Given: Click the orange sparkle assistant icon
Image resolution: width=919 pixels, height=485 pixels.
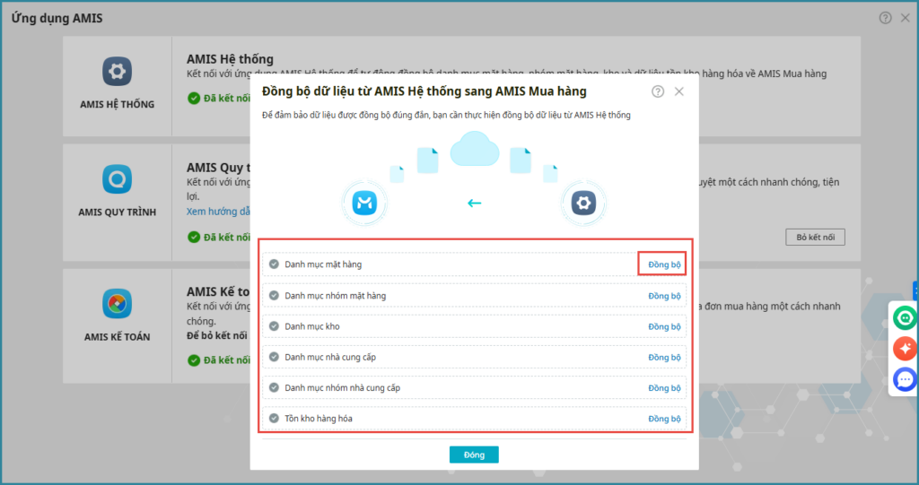Looking at the screenshot, I should pos(905,349).
